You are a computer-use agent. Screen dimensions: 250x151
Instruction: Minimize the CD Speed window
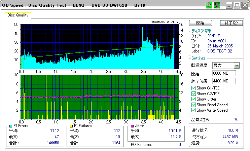point(229,5)
